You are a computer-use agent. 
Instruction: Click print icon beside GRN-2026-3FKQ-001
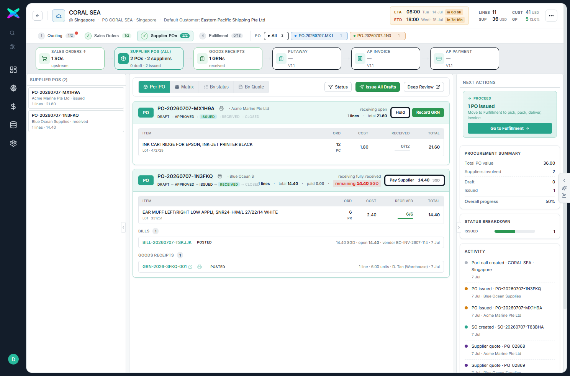click(x=200, y=267)
